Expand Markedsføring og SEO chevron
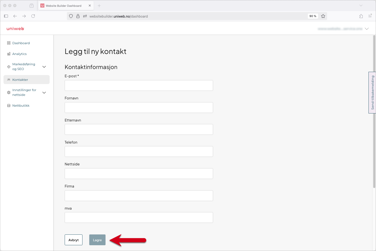The image size is (376, 251). (x=44, y=67)
